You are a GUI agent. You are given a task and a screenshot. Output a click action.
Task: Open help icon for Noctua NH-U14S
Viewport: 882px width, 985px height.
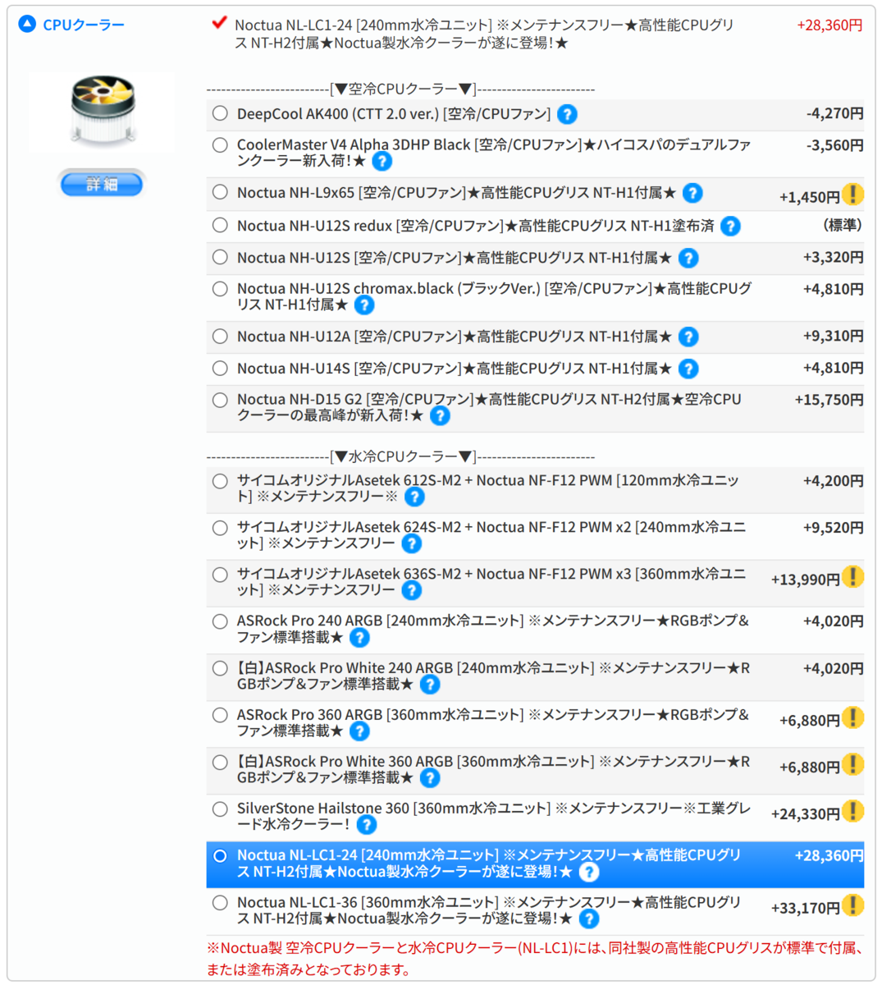688,369
